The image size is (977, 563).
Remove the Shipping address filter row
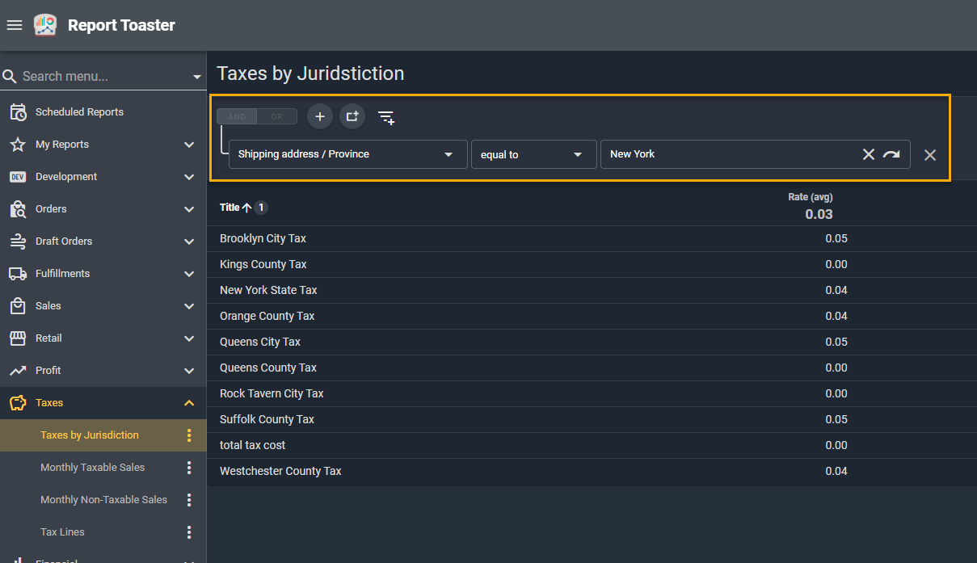click(x=930, y=155)
